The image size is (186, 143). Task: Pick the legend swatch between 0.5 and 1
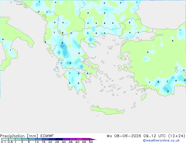point(12,139)
